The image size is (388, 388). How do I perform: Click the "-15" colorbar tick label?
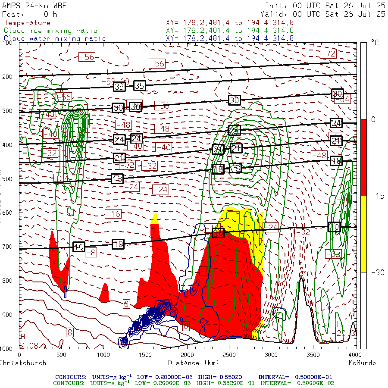(378, 196)
